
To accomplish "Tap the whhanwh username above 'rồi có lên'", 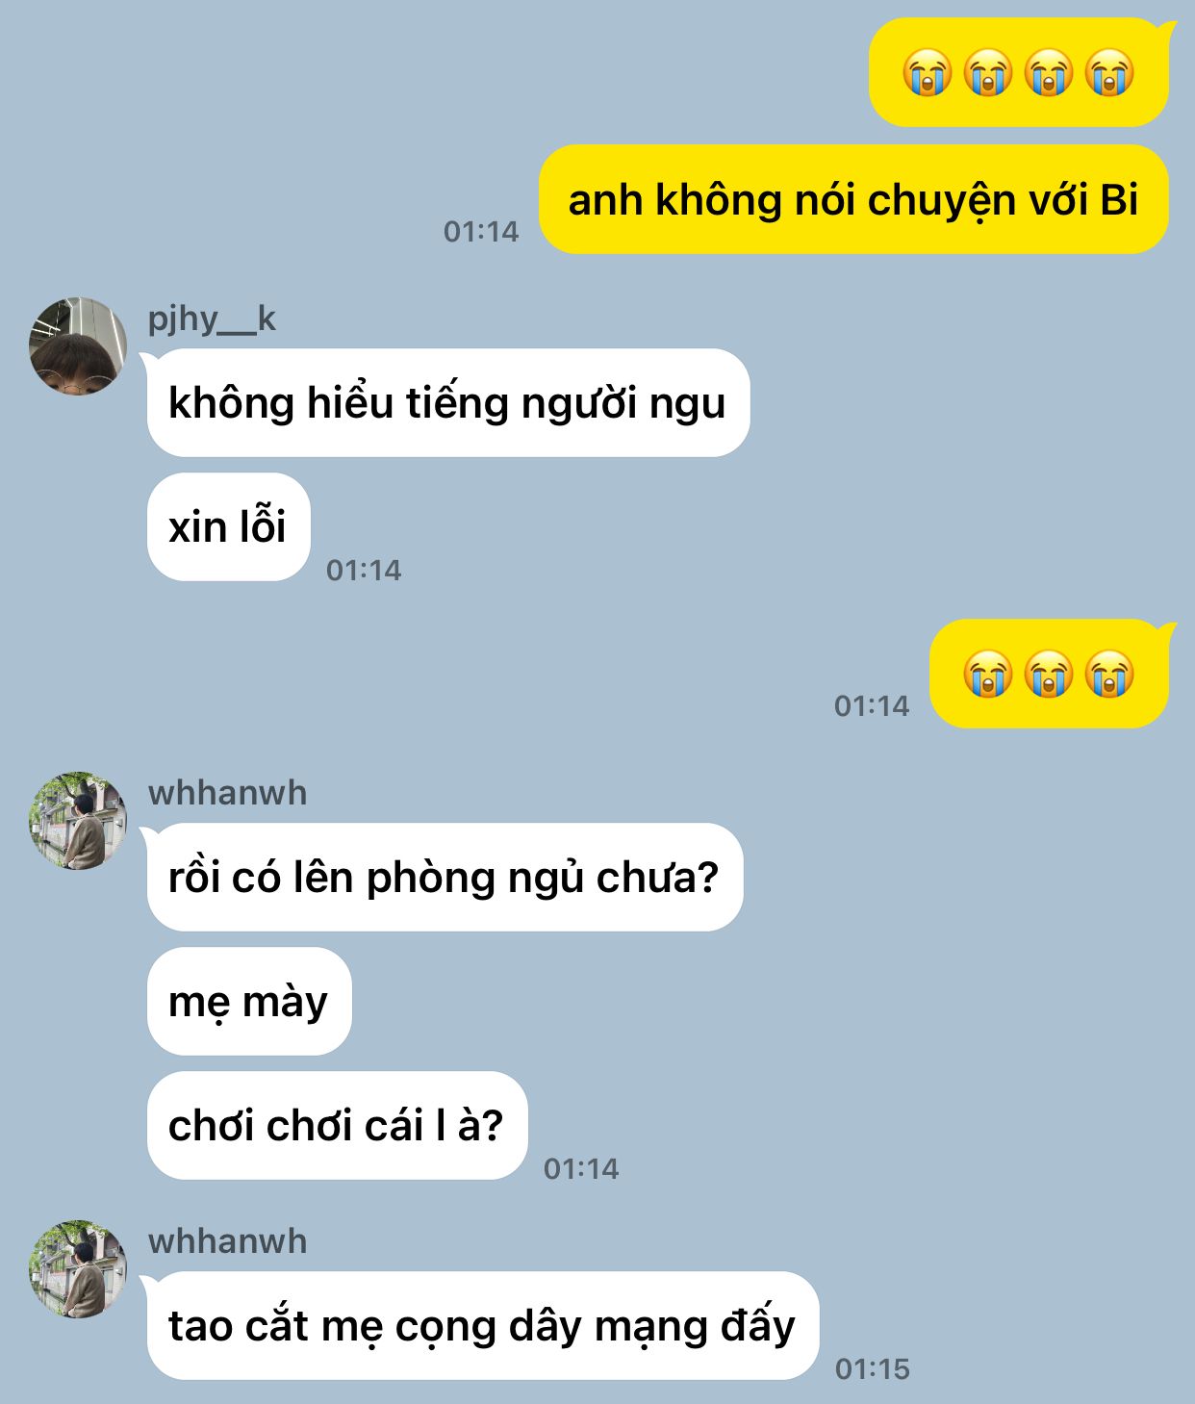I will (x=227, y=793).
